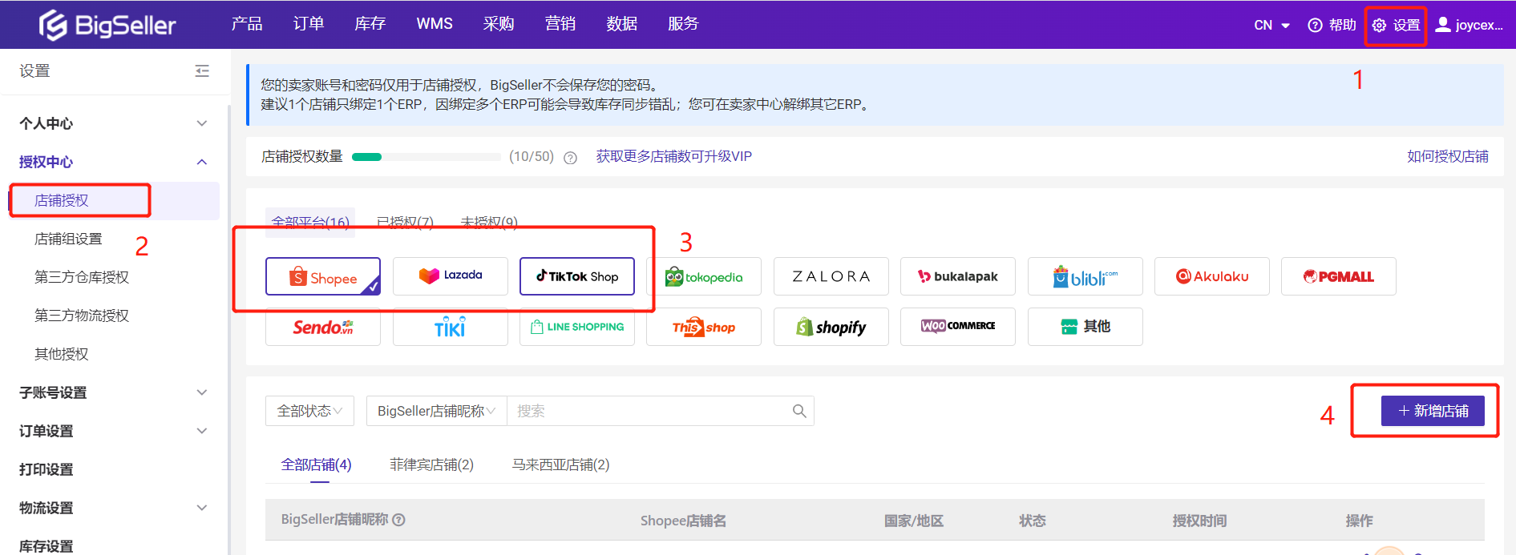This screenshot has height=555, width=1516.
Task: Open the 服务 top menu
Action: pyautogui.click(x=683, y=24)
